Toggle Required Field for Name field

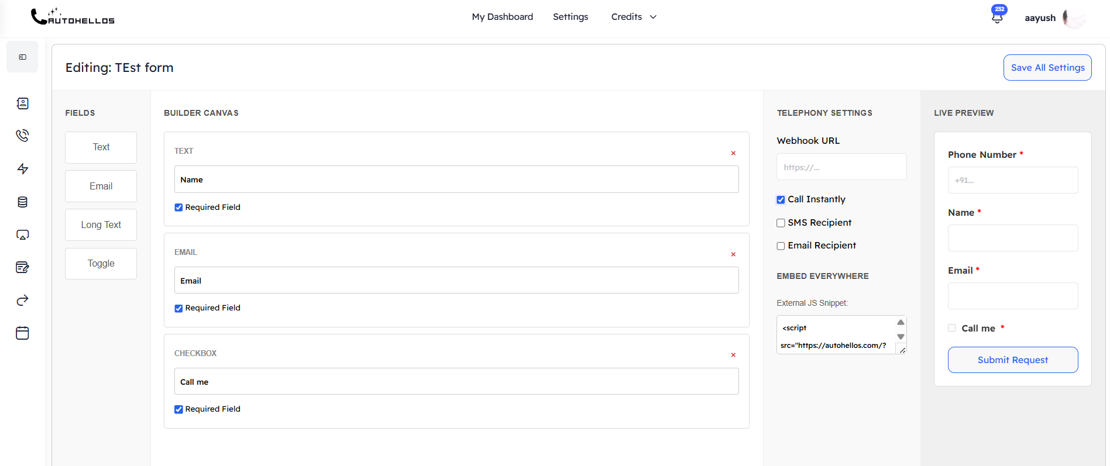click(x=178, y=208)
